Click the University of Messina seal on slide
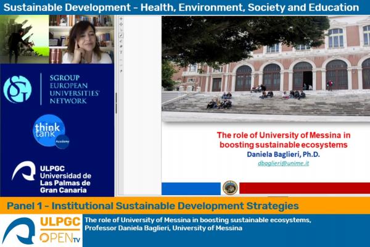Image resolution: width=370 pixels, height=247 pixels. pos(230,188)
